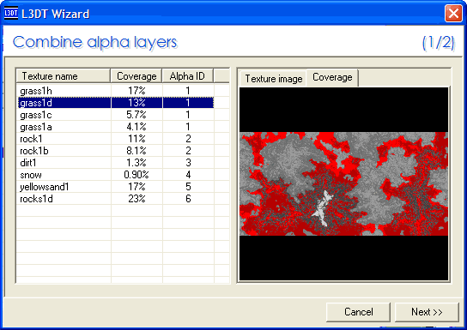Viewport: 467px width, 330px height.
Task: Click the 23% coverage cell
Action: (x=136, y=199)
